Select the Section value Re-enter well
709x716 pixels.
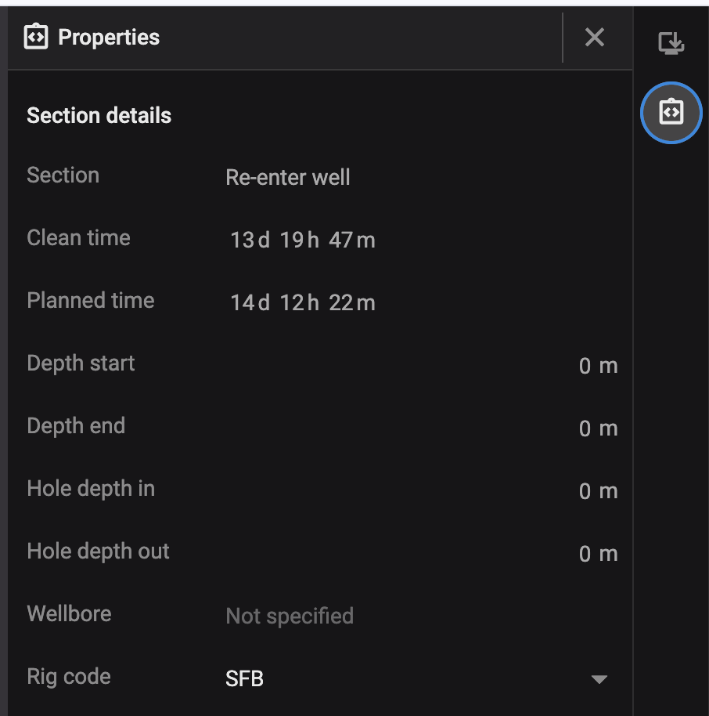(x=287, y=177)
